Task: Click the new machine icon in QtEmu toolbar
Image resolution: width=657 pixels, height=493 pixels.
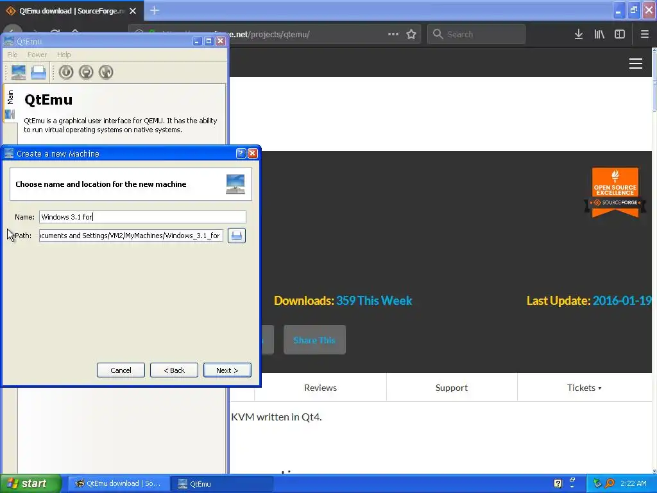Action: click(19, 72)
